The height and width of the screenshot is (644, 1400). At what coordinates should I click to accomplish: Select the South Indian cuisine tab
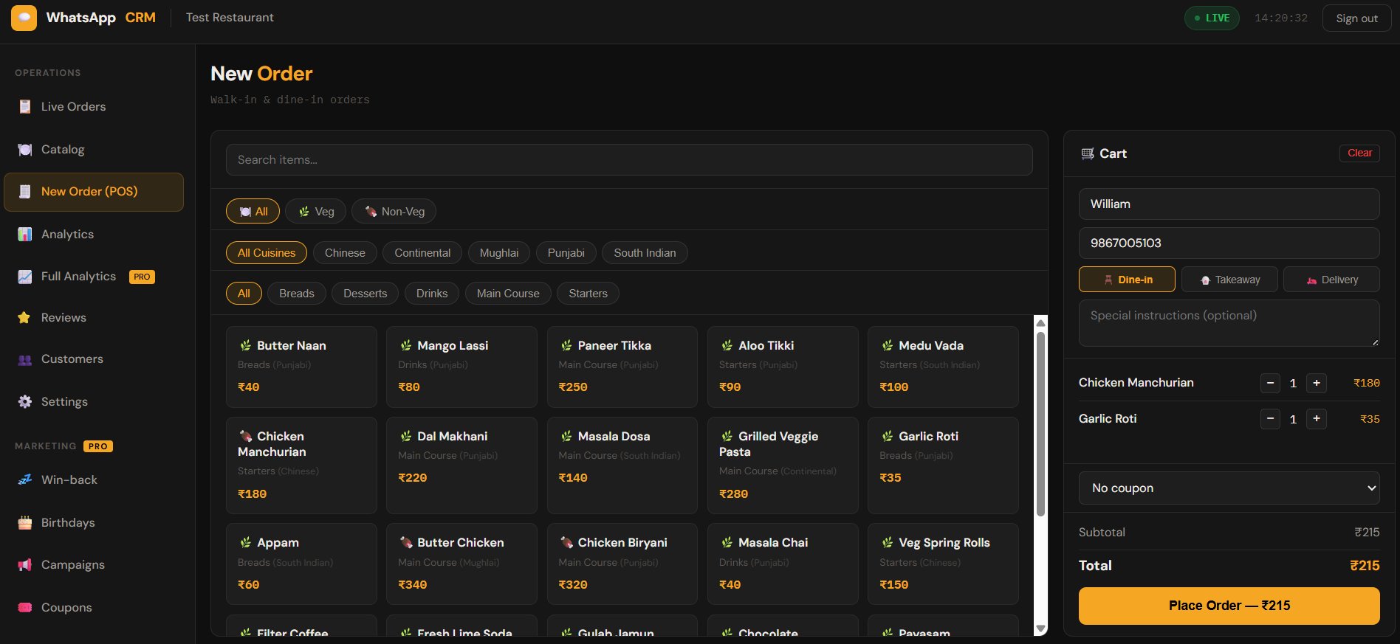pyautogui.click(x=644, y=253)
